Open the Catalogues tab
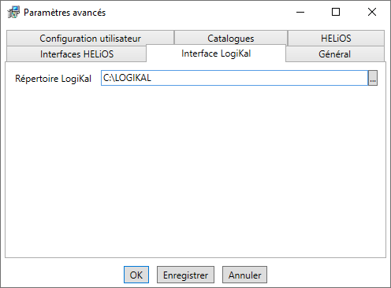391x288 pixels. [x=231, y=39]
